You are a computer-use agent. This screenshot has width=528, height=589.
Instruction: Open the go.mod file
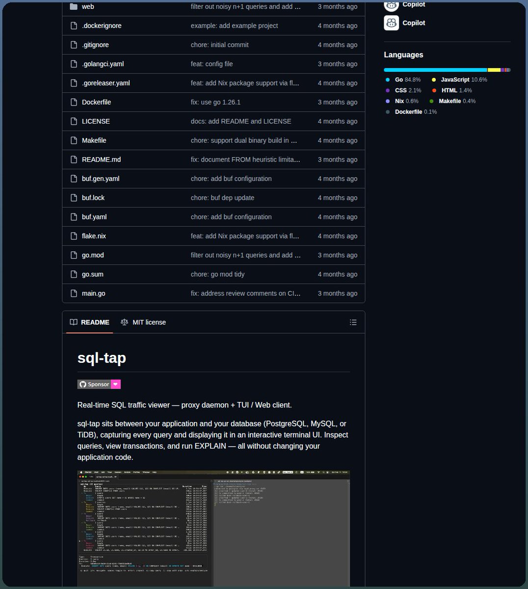coord(93,255)
